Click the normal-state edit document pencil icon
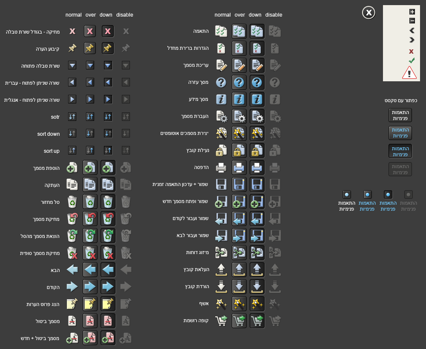The width and height of the screenshot is (426, 349). [x=222, y=66]
